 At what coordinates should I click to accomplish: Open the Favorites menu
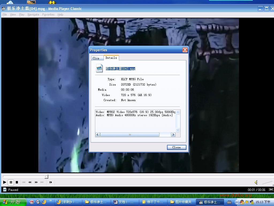pos(48,14)
